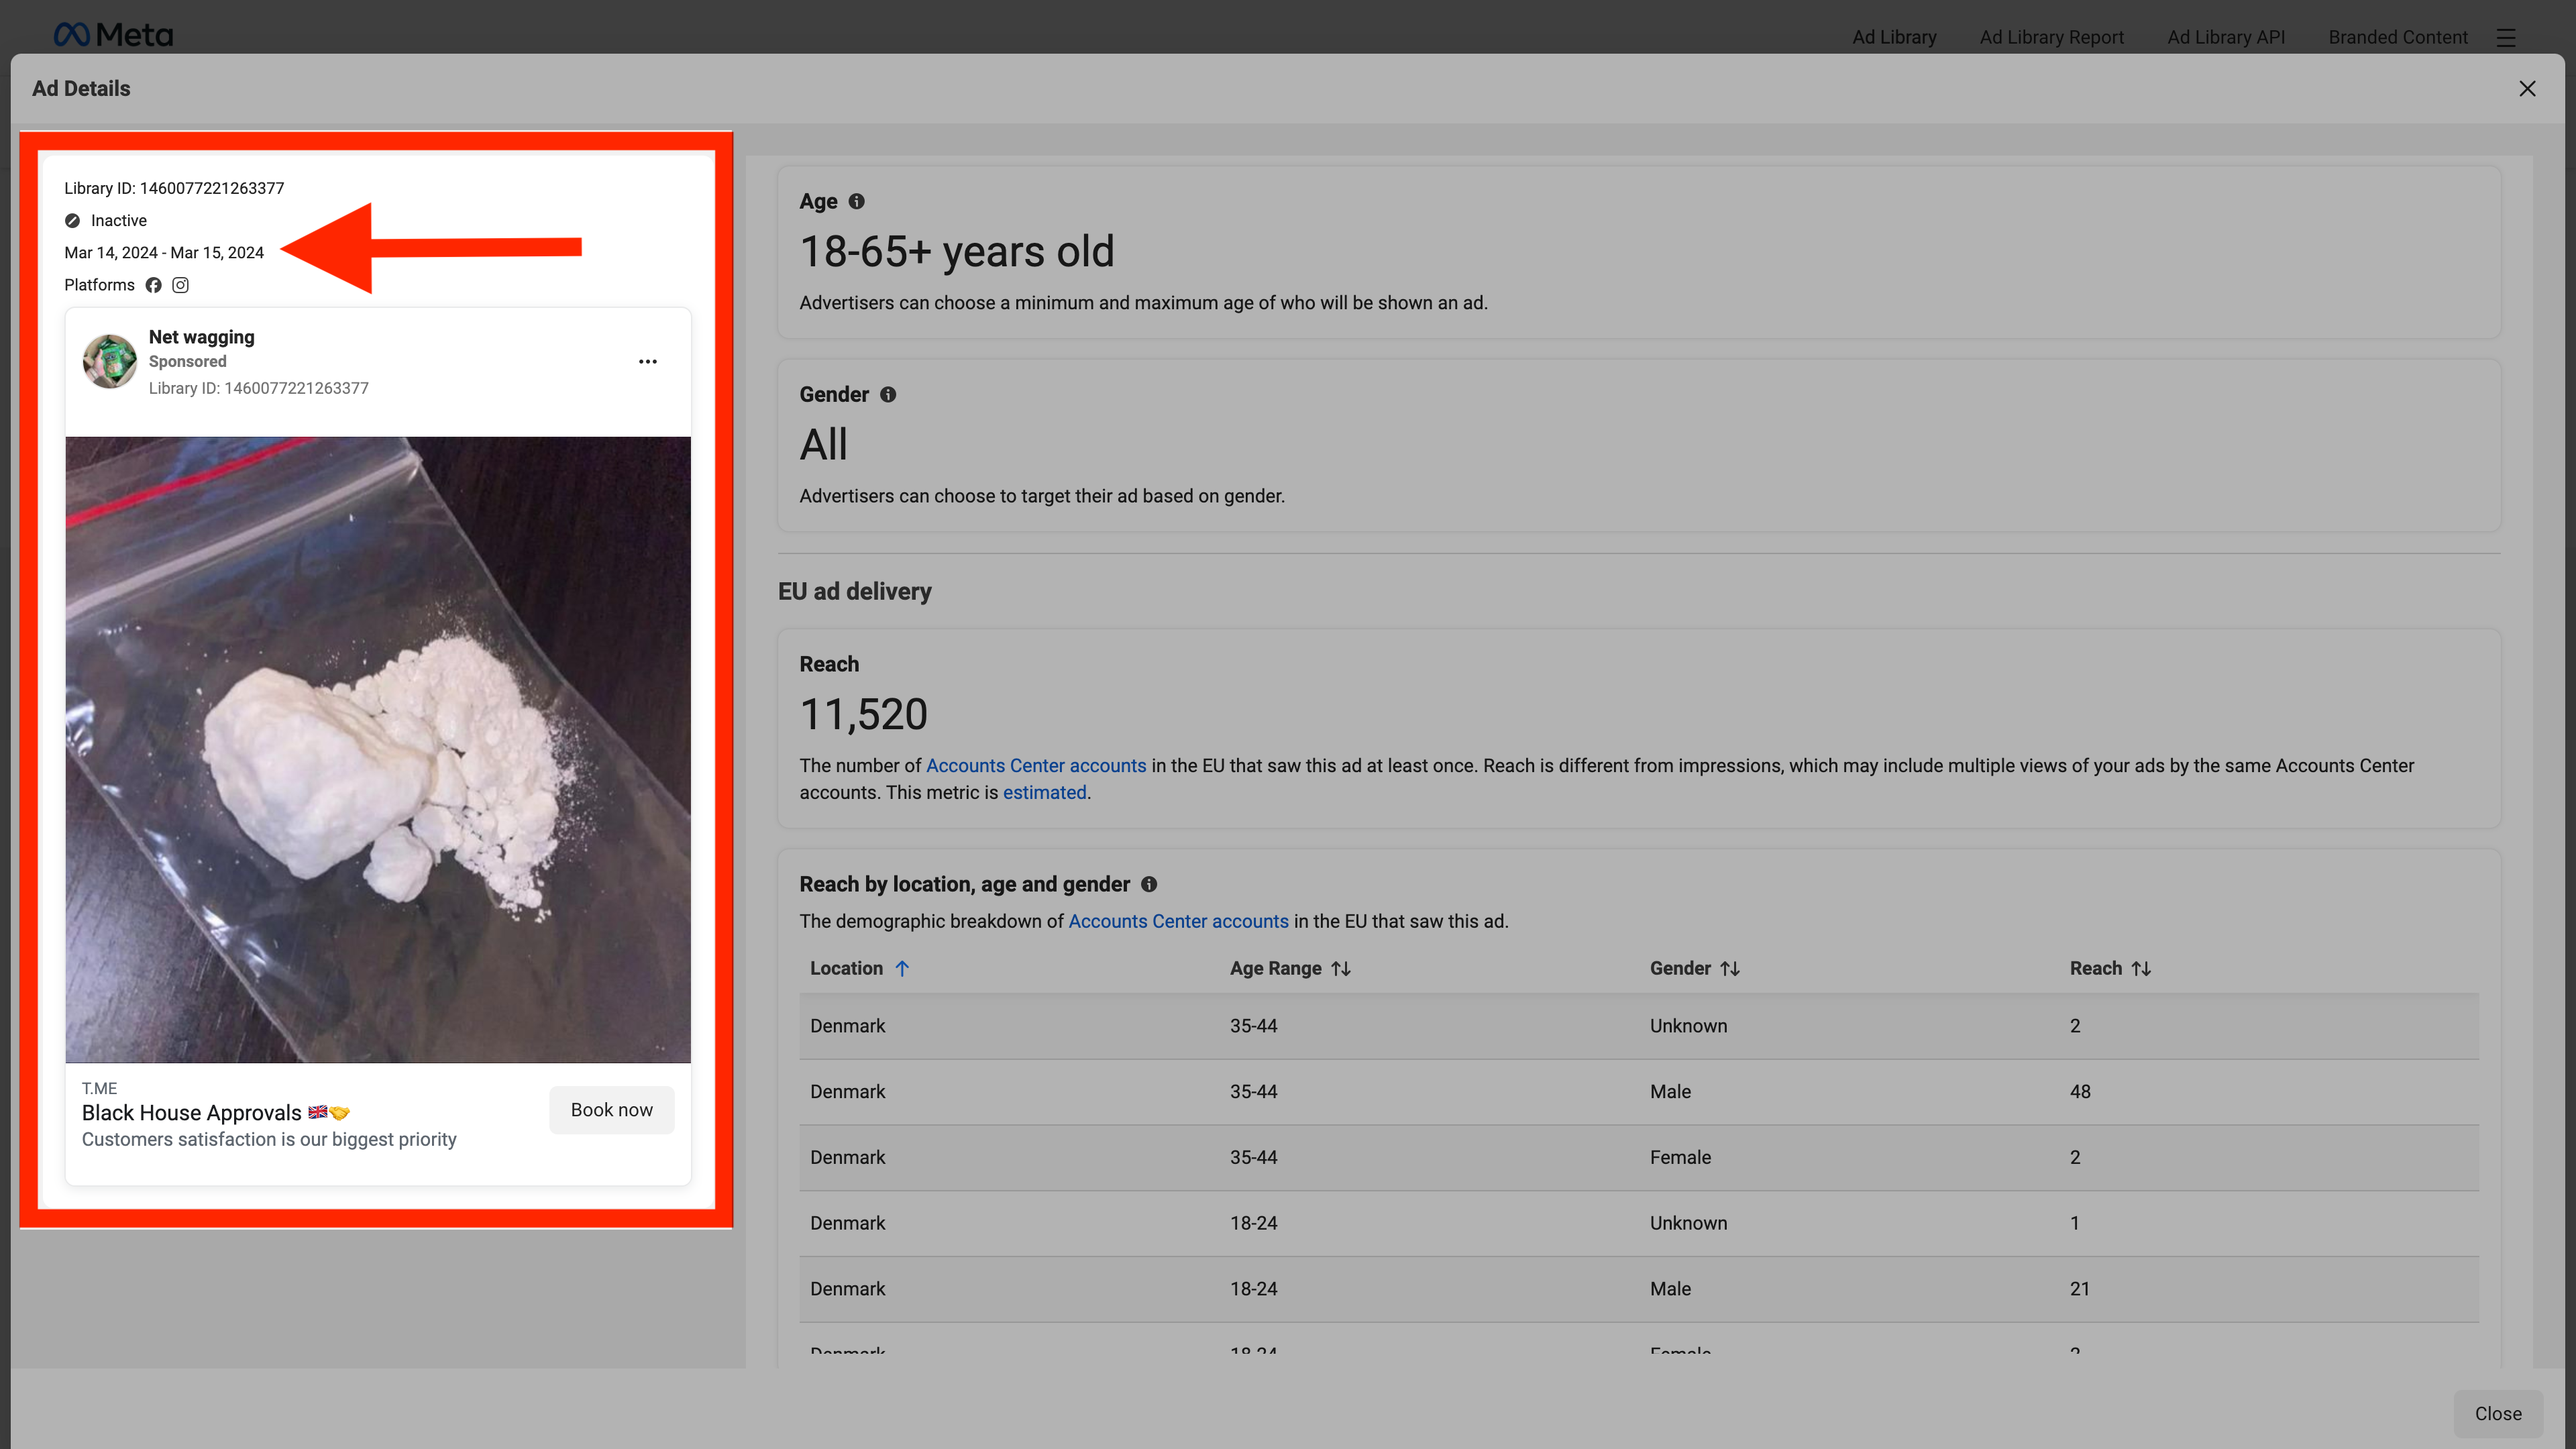Open the Ad Library Report tab
2576x1449 pixels.
pyautogui.click(x=2051, y=37)
